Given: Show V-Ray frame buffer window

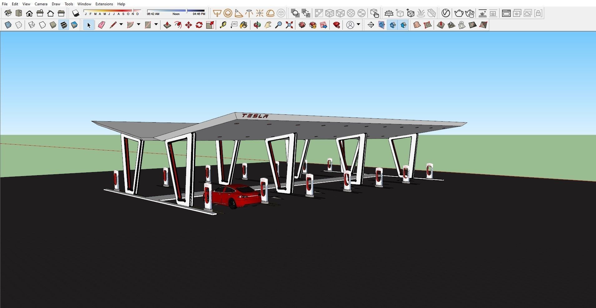Looking at the screenshot, I should [x=506, y=13].
